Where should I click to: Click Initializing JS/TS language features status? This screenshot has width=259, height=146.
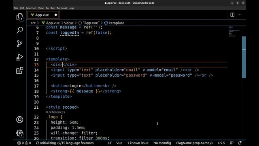(x=65, y=143)
